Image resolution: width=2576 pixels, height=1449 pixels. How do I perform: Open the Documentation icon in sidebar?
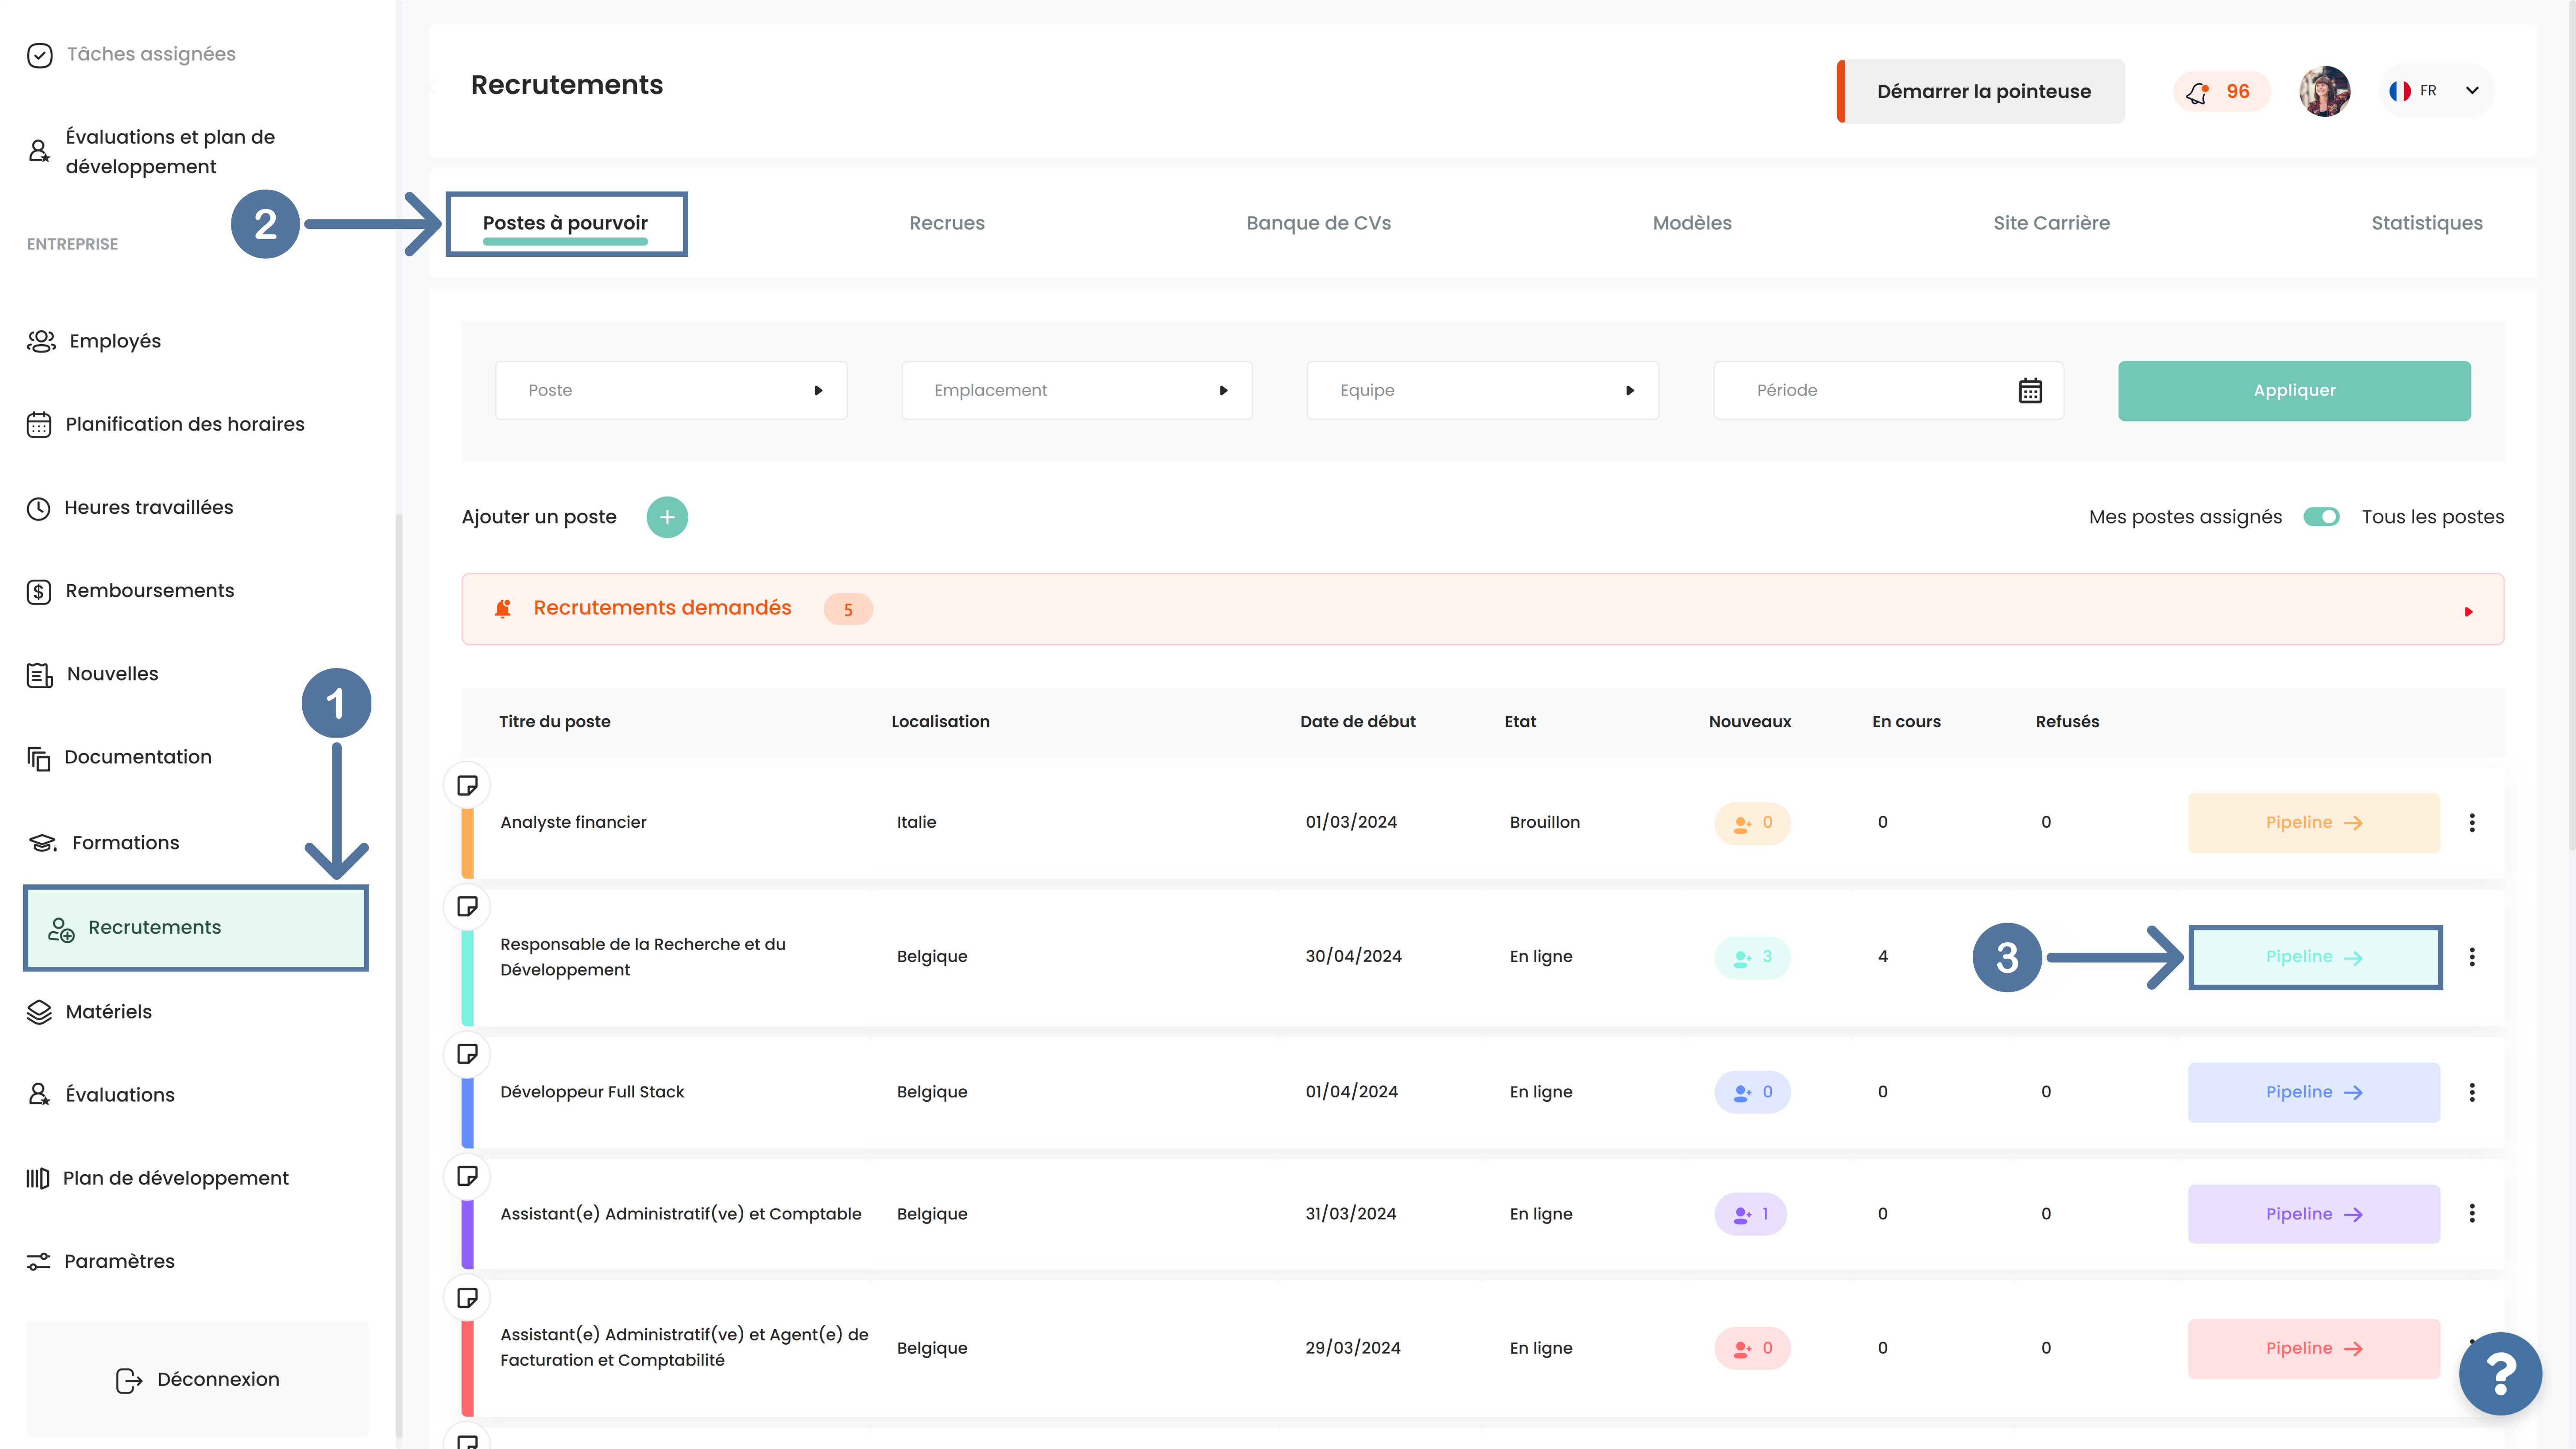tap(38, 758)
